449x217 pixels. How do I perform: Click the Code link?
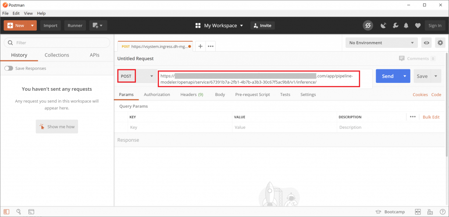click(436, 95)
